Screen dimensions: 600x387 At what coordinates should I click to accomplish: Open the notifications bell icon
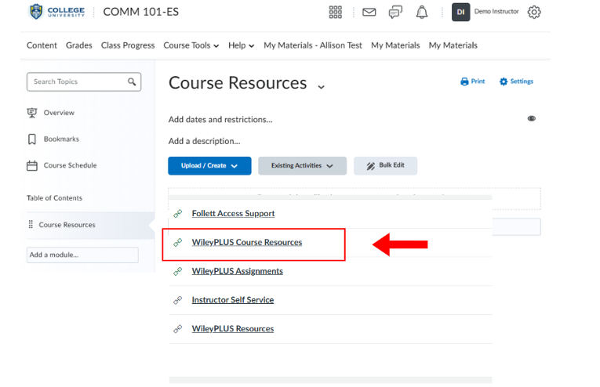coord(422,13)
